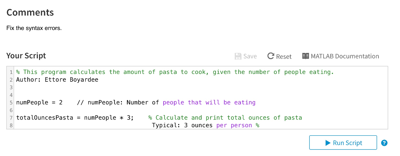The height and width of the screenshot is (156, 400).
Task: Click the blue help question mark icon
Action: [x=384, y=143]
